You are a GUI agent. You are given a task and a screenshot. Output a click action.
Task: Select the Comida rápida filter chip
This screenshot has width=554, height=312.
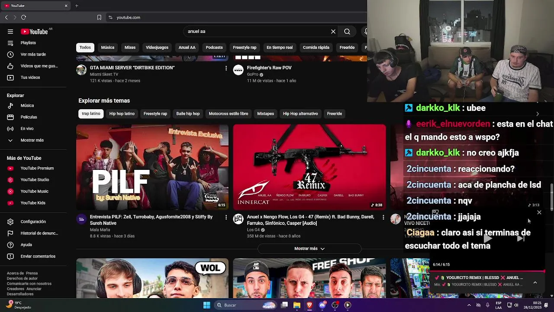[316, 48]
